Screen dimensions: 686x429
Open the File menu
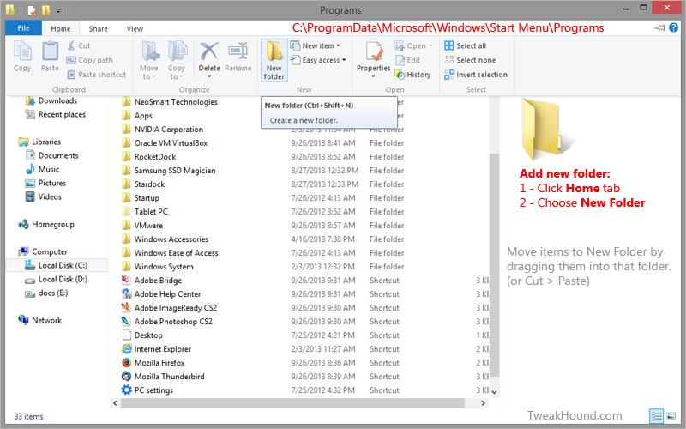tap(24, 28)
